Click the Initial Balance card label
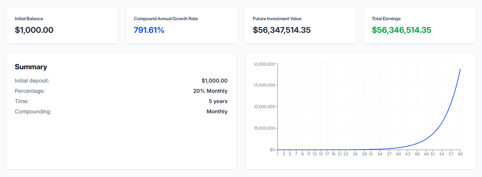The width and height of the screenshot is (482, 177). pos(29,19)
